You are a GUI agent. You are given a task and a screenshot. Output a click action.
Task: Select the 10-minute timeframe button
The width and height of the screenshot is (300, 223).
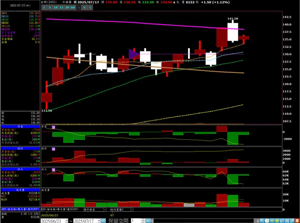pyautogui.click(x=56, y=7)
